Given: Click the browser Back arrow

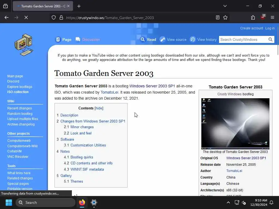Looking at the screenshot, I should [7, 17].
